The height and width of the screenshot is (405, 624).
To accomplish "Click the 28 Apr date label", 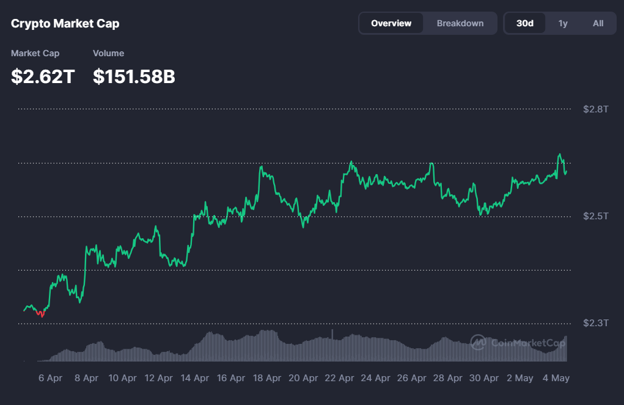I will click(x=448, y=378).
